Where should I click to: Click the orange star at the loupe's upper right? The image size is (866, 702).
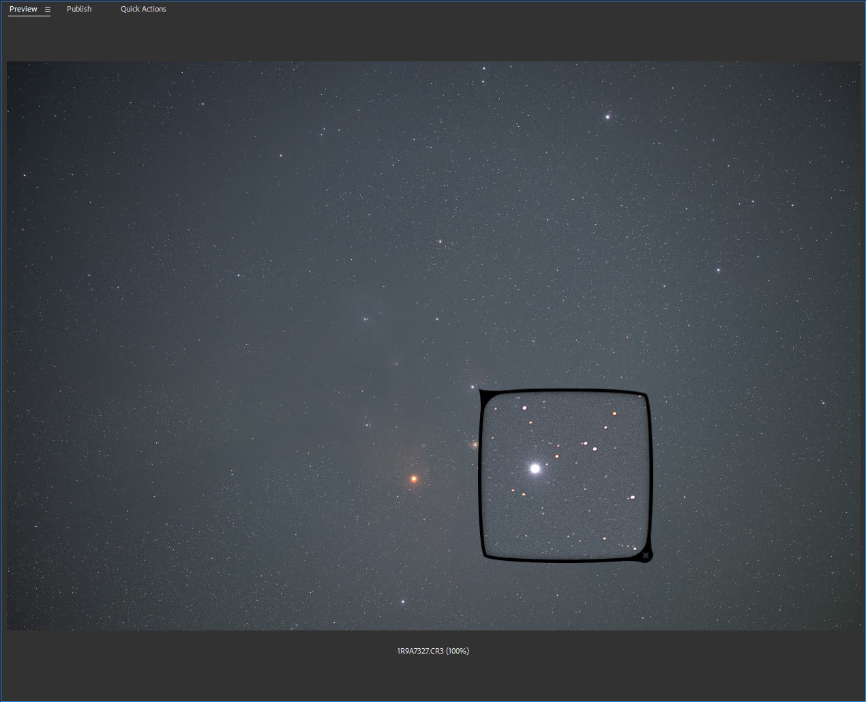pyautogui.click(x=614, y=413)
